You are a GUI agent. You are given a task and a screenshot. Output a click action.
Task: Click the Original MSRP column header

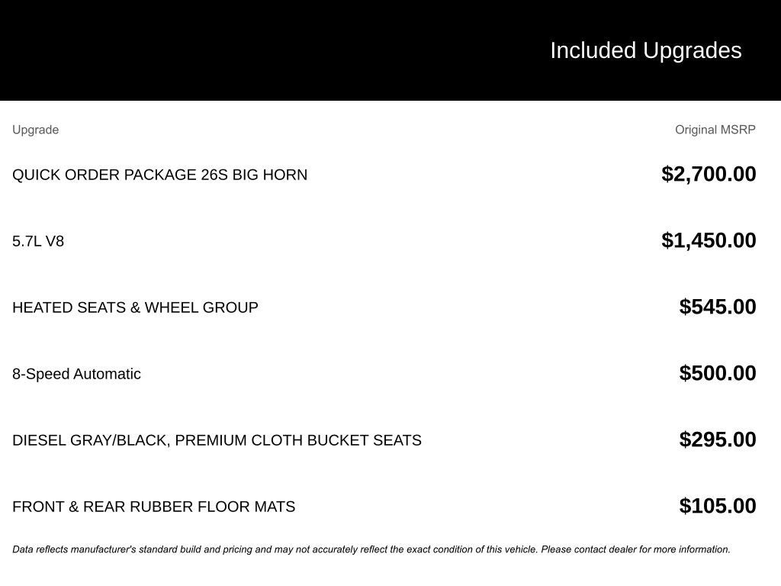pyautogui.click(x=715, y=130)
